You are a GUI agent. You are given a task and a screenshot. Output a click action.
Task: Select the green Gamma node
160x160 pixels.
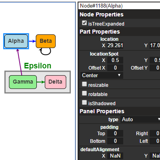[x=23, y=82]
